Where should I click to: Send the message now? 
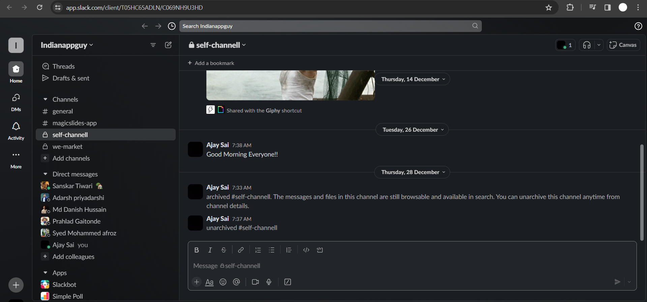617,282
